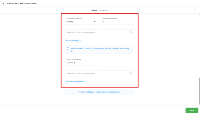
Task: Click the up arrow at top right
Action: click(x=195, y=9)
